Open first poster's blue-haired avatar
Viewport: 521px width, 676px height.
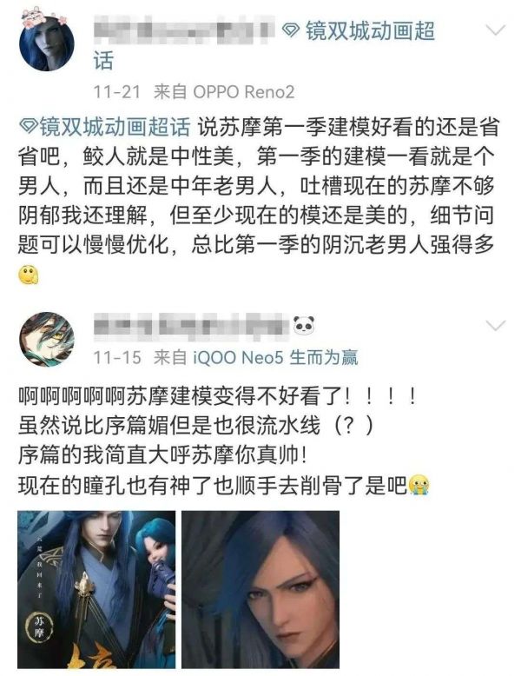tap(47, 43)
